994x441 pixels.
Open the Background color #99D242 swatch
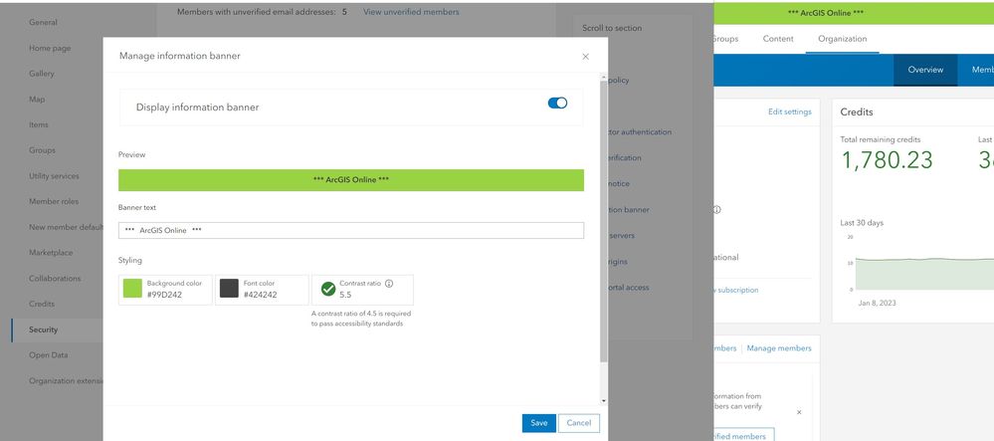[x=132, y=289]
